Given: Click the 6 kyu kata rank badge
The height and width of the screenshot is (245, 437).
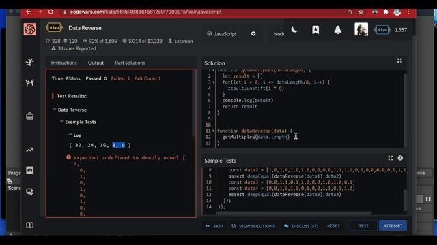Looking at the screenshot, I should (x=55, y=27).
